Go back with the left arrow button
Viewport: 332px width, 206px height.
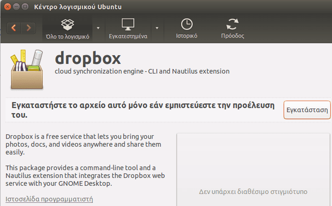click(14, 28)
